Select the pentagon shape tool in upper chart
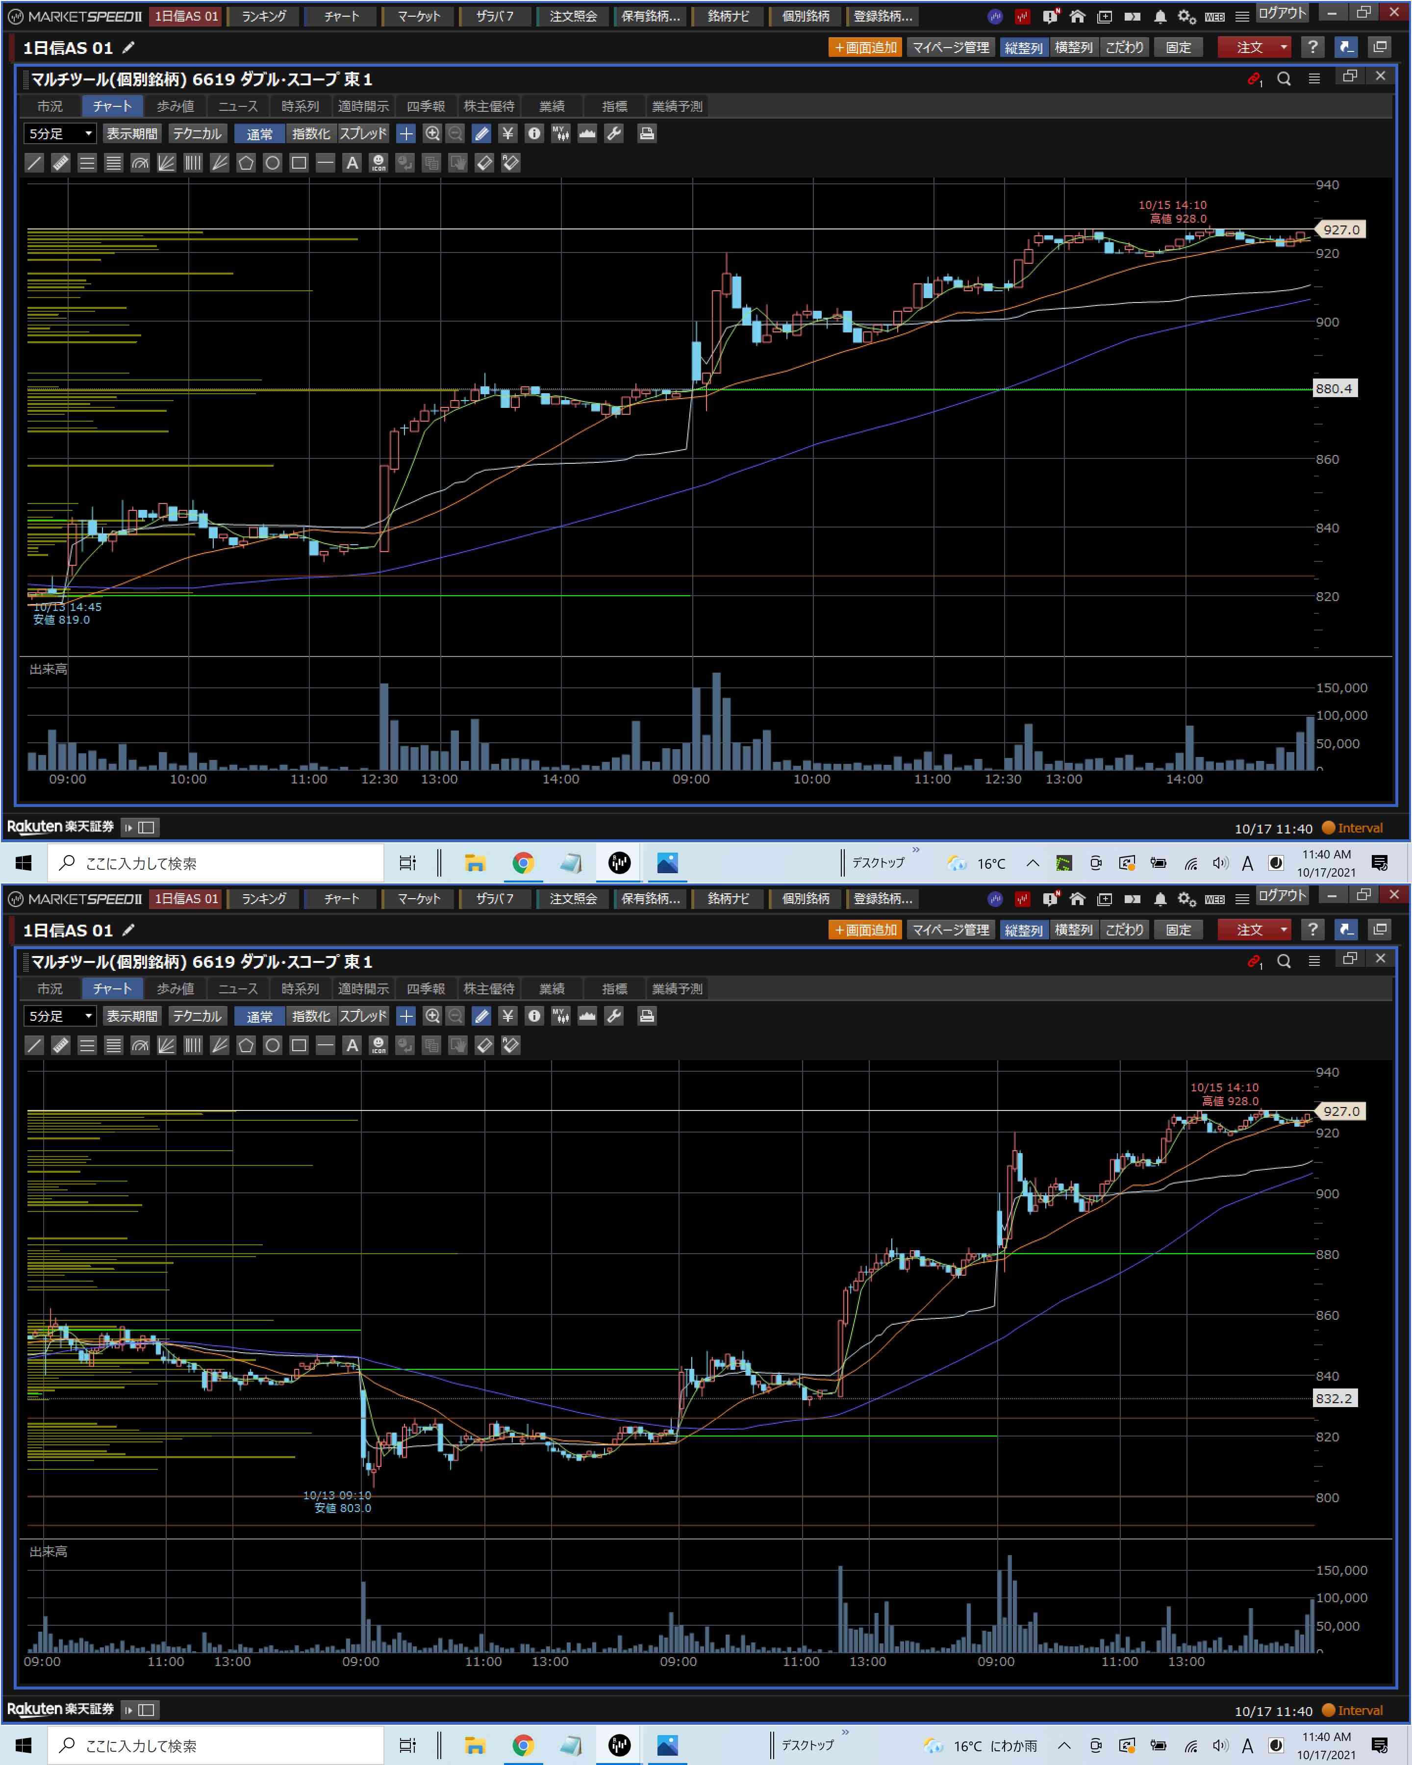Image resolution: width=1412 pixels, height=1765 pixels. tap(246, 163)
